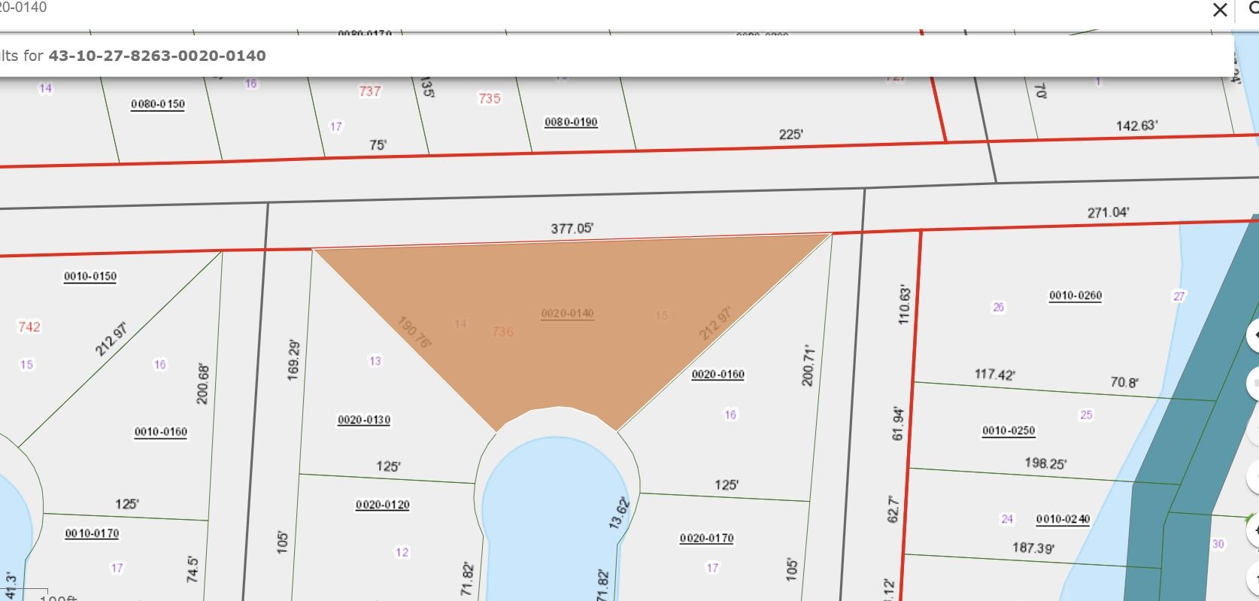Click the 187.39' dimension label

click(1033, 548)
